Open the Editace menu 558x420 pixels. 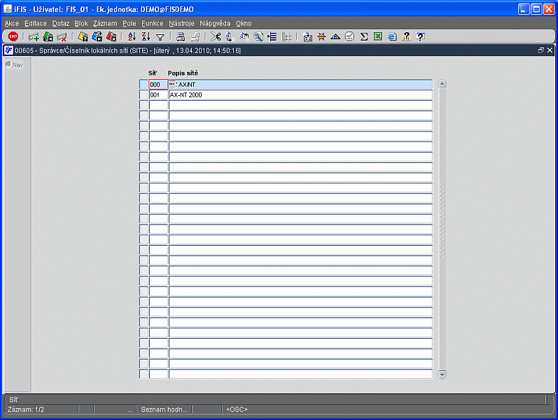[35, 24]
